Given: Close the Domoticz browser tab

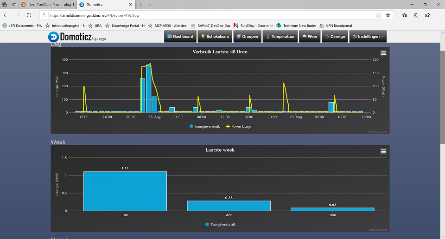Looking at the screenshot, I should point(131,5).
